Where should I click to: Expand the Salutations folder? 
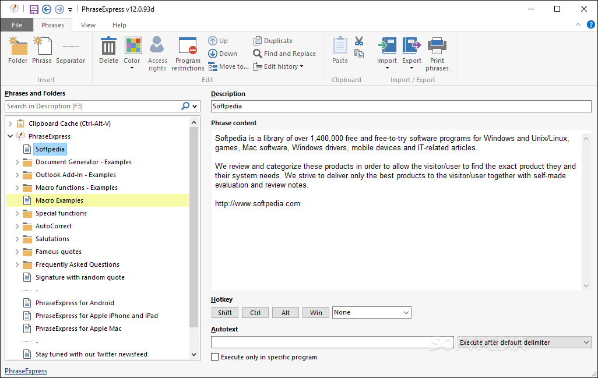pos(17,239)
